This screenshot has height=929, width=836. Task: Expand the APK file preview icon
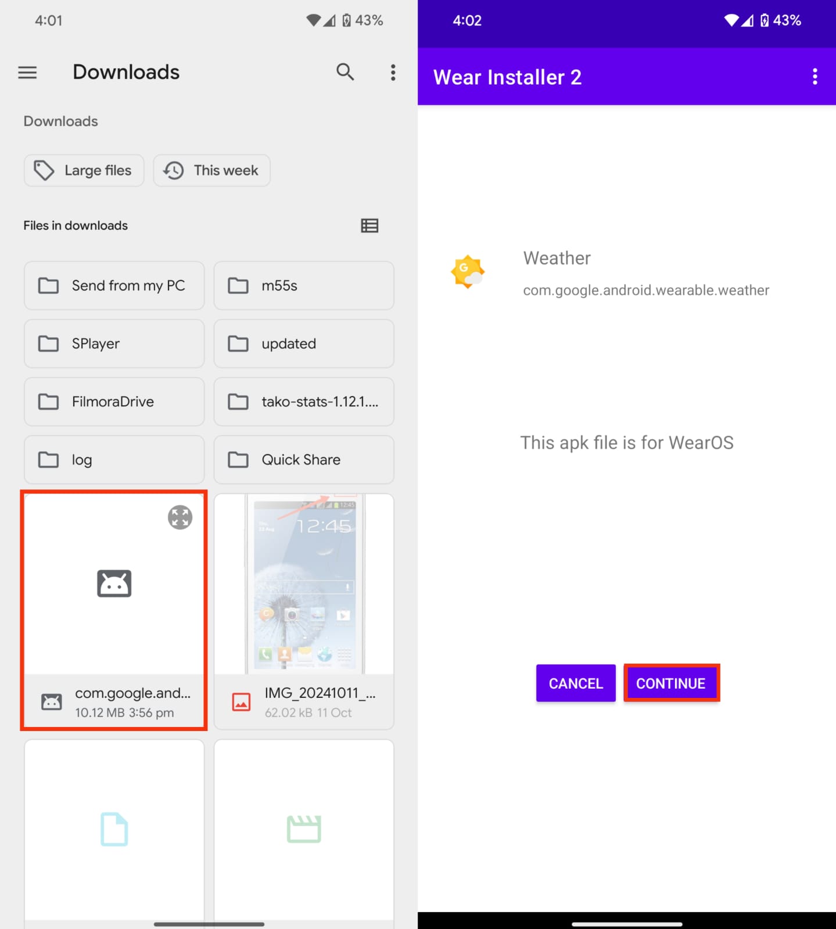pos(180,517)
